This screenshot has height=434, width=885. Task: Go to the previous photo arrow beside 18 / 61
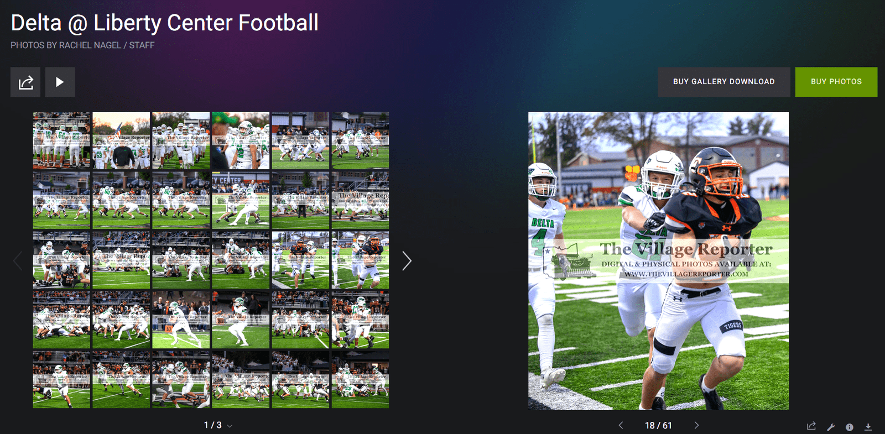pyautogui.click(x=621, y=425)
